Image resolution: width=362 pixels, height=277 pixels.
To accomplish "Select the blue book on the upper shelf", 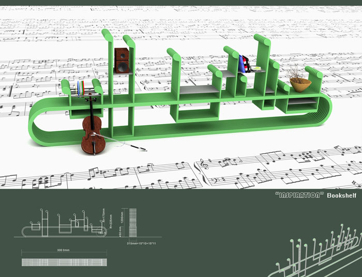I will [242, 65].
